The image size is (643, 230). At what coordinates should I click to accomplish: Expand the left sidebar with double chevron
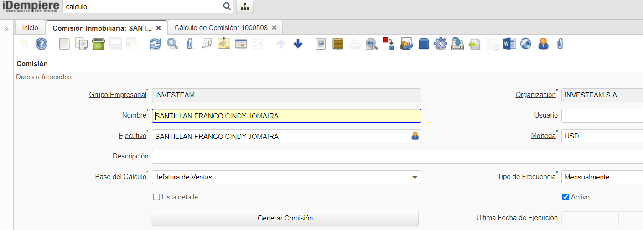point(6,29)
